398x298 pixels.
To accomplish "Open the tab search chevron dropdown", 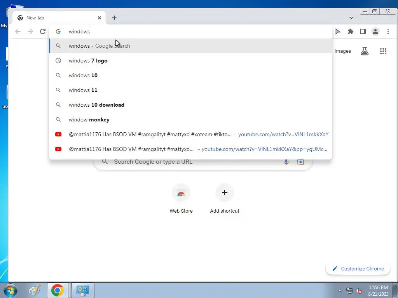I will pyautogui.click(x=351, y=18).
